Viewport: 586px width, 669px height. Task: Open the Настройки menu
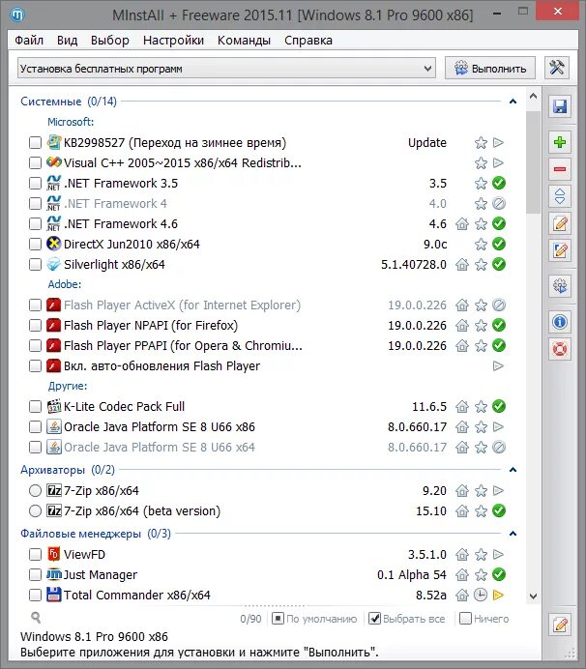[173, 40]
